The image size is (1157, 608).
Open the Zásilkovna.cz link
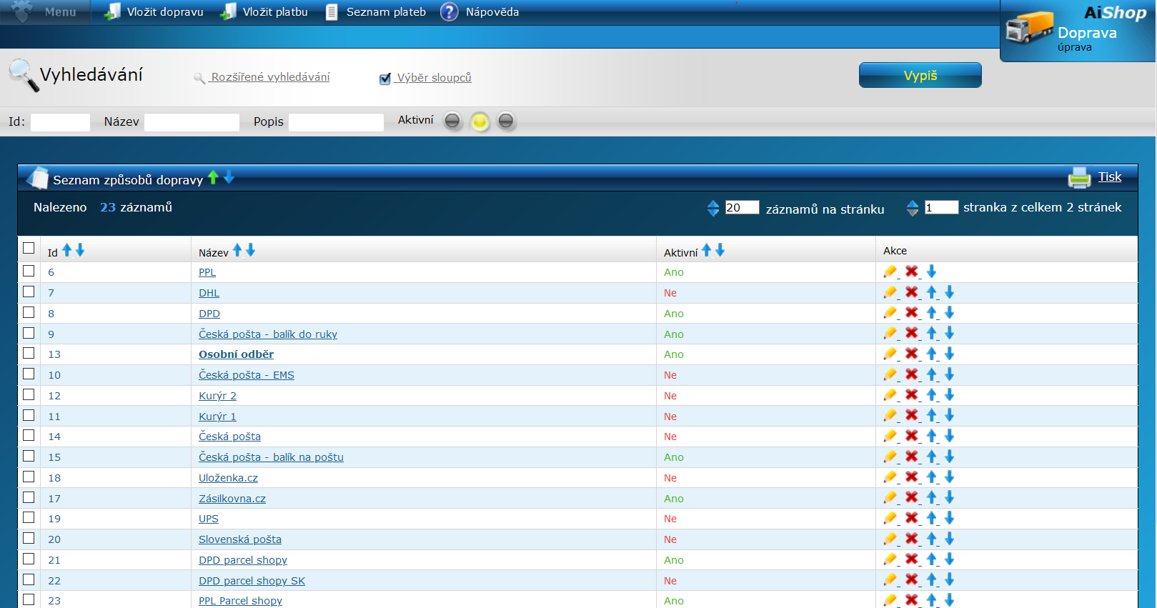pos(232,499)
